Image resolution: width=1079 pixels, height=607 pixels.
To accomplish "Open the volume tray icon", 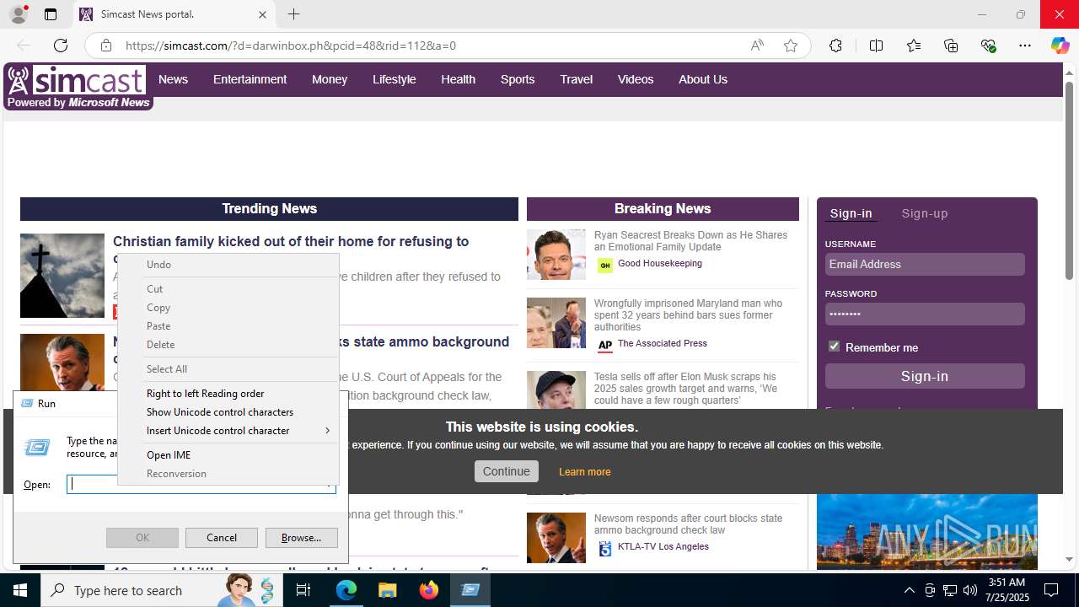I will point(969,590).
